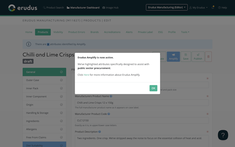Viewport: 235px width, 147px height.
Task: Click the help icon beside Manufacturers Product Name
Action: pos(111,96)
